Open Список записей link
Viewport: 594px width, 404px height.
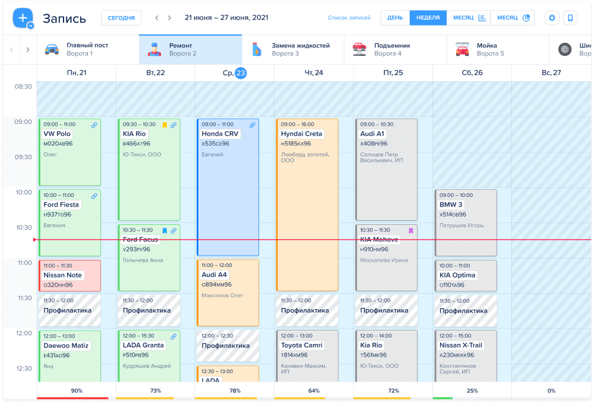pos(349,18)
